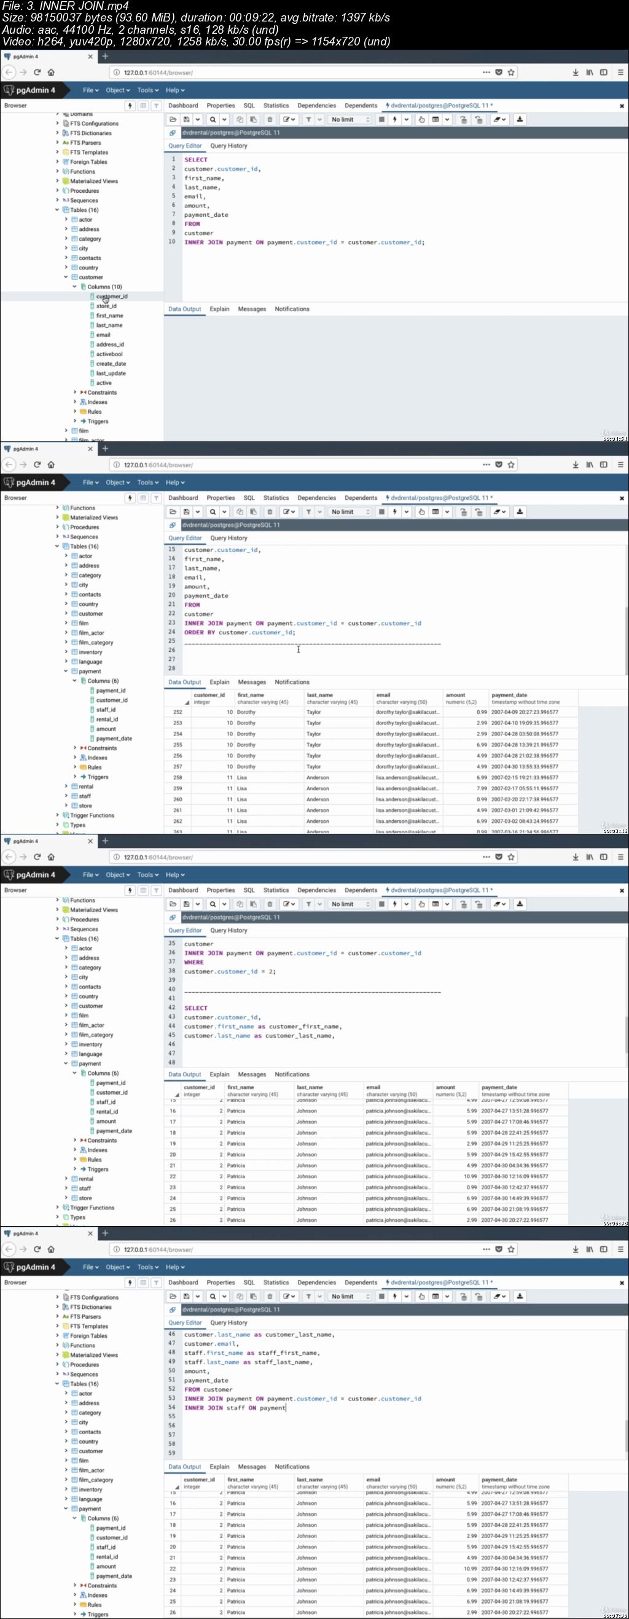Click Download CSV icon in second frame toolbar
The width and height of the screenshot is (629, 1619).
coord(520,511)
